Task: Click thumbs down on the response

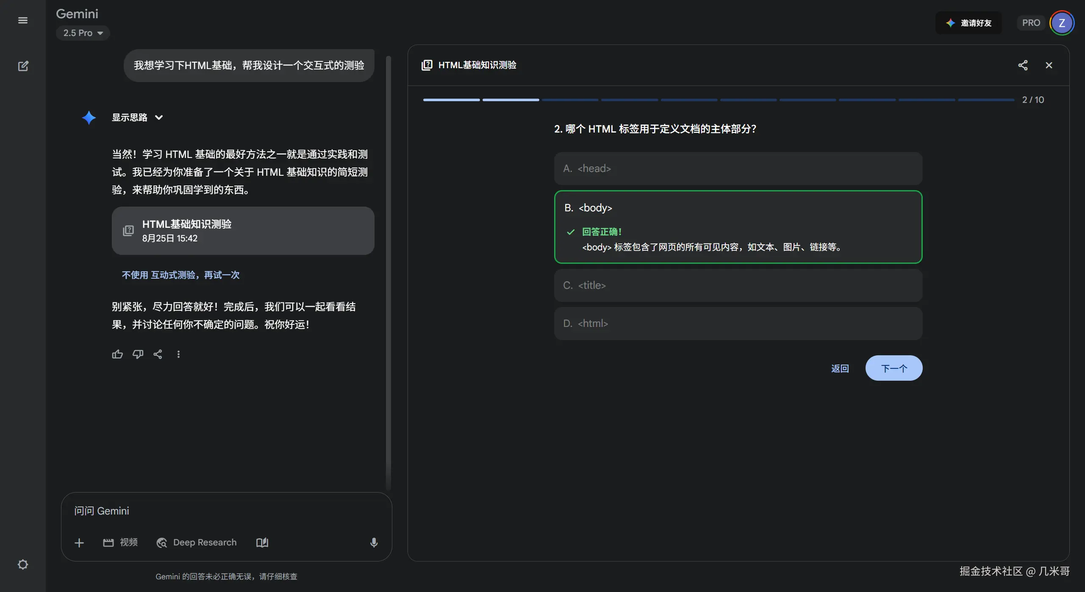Action: (x=138, y=354)
